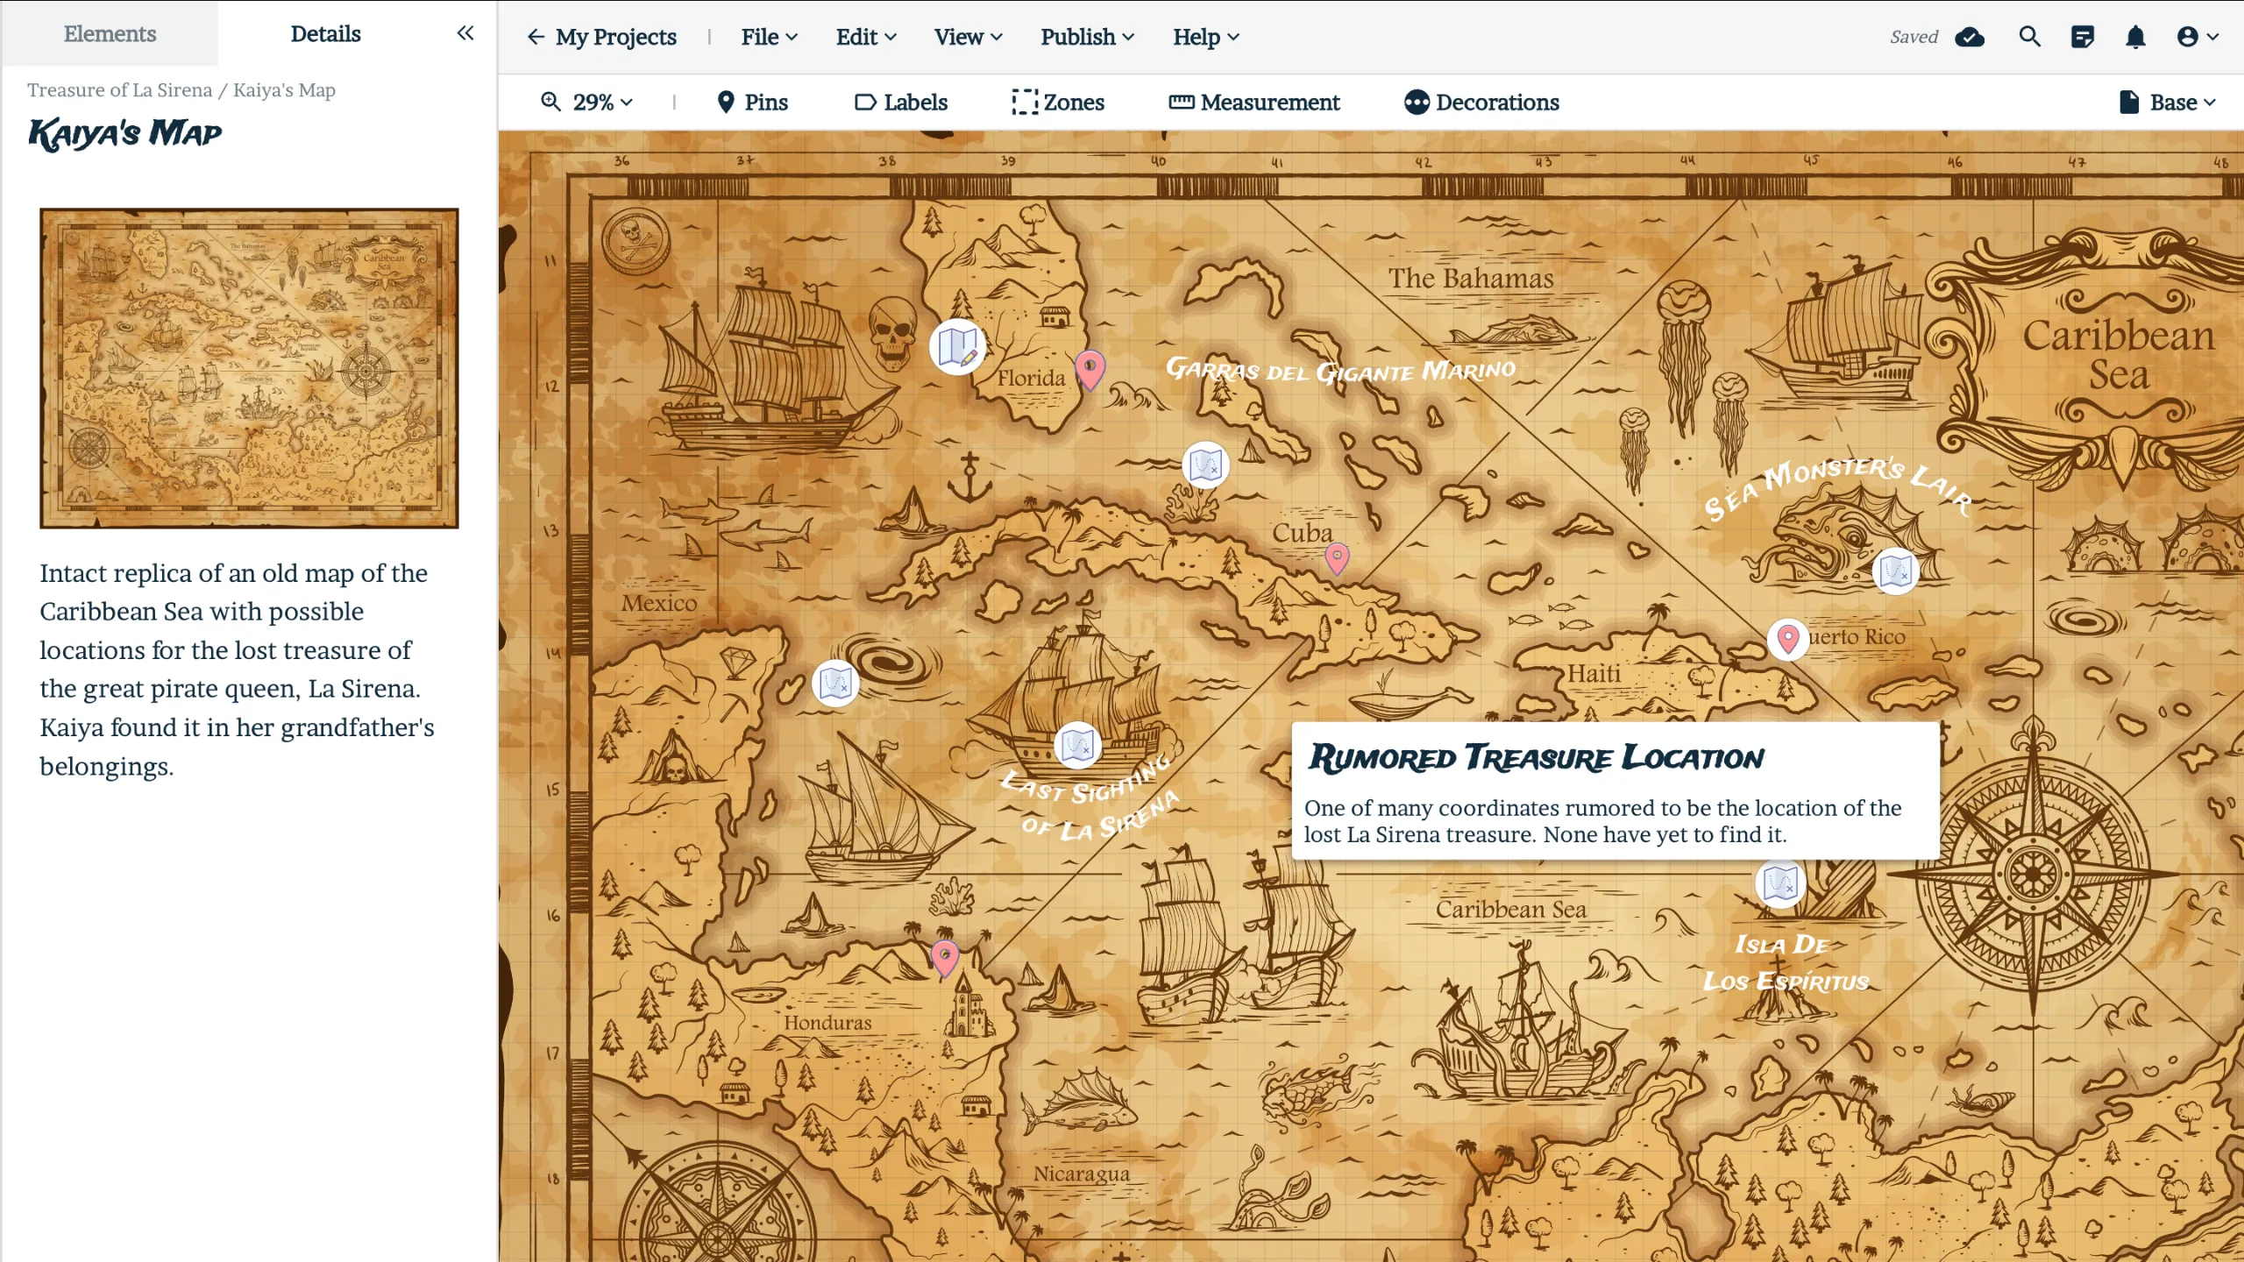2244x1262 pixels.
Task: Click the cloud saved status icon
Action: click(1970, 37)
